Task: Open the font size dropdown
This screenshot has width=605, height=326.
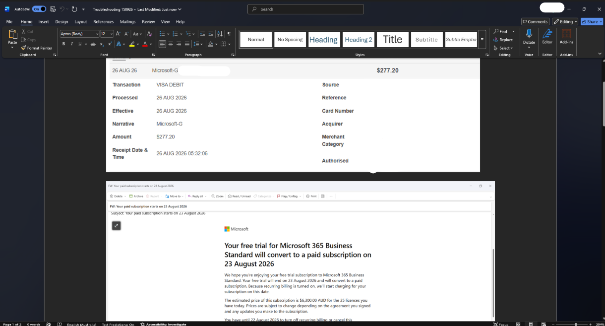Action: (x=111, y=34)
